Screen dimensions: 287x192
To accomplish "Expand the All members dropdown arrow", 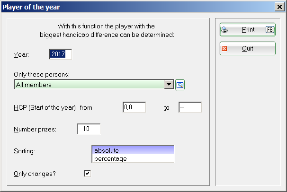I will [x=169, y=85].
